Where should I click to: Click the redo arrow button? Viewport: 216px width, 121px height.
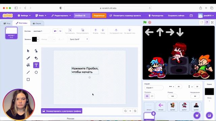coord(60,31)
